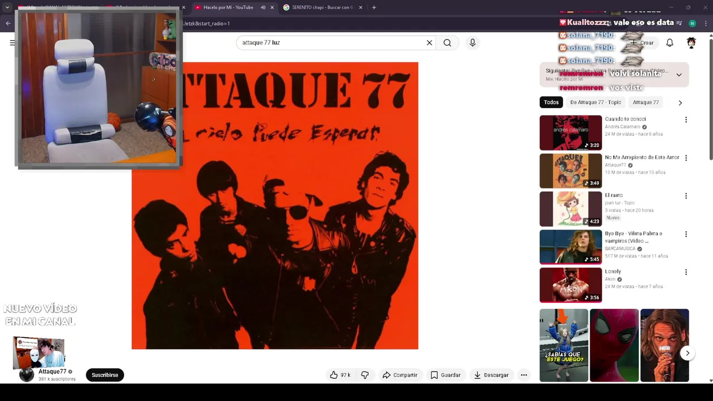Open options for El ramo video
713x401 pixels.
[x=686, y=196]
